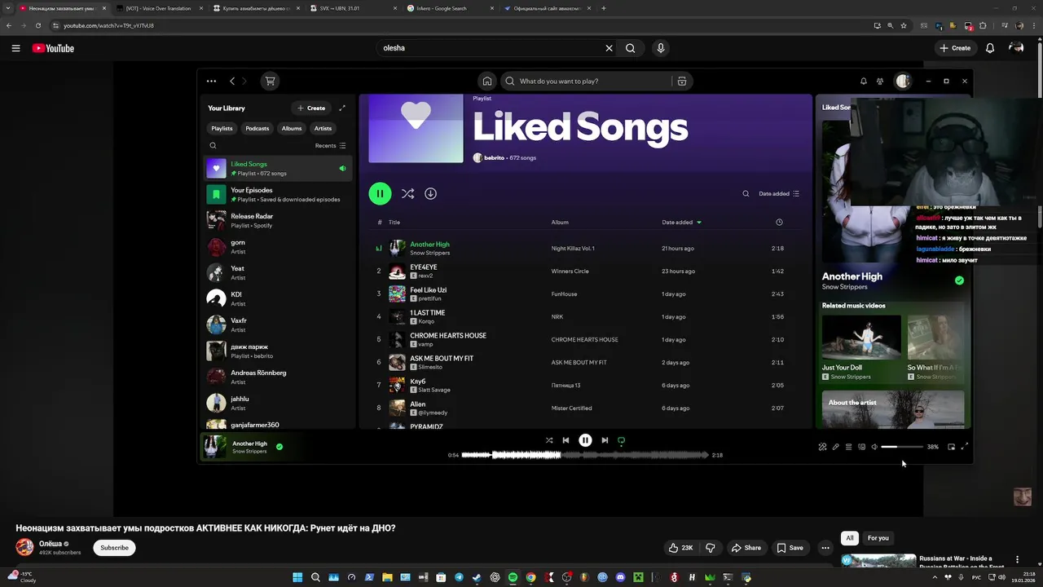
Task: Toggle shuffle in bottom player bar
Action: tap(548, 440)
